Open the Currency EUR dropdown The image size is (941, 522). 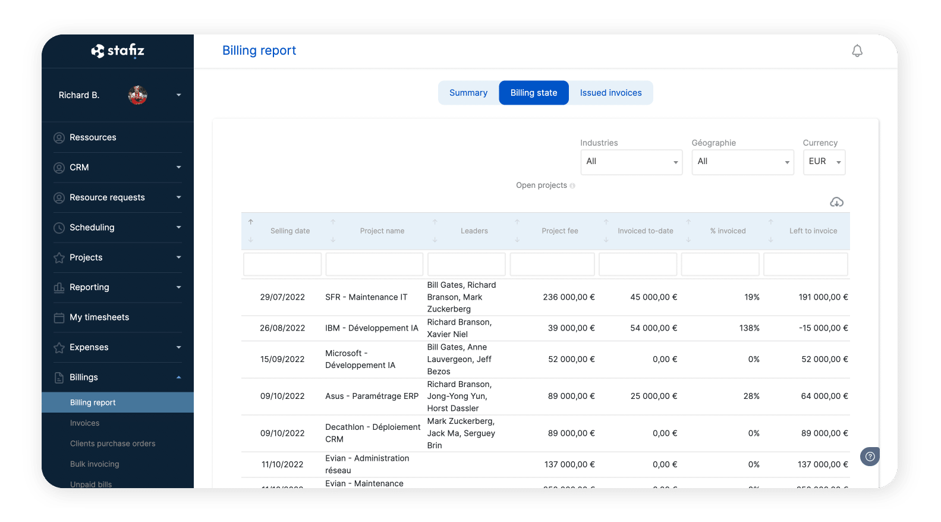pyautogui.click(x=824, y=162)
